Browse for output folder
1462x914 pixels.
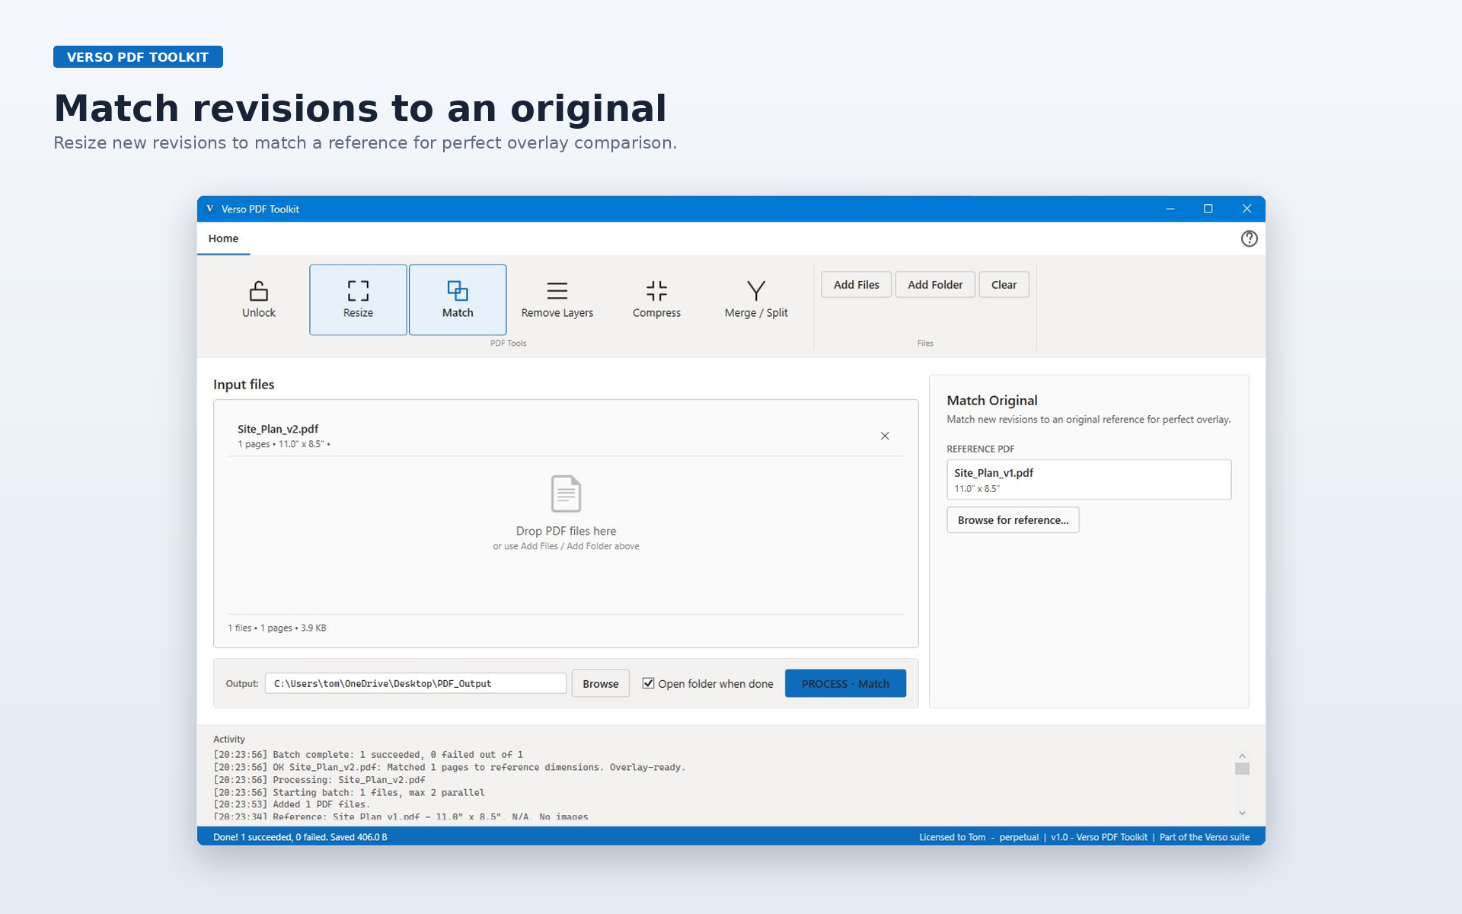(600, 683)
